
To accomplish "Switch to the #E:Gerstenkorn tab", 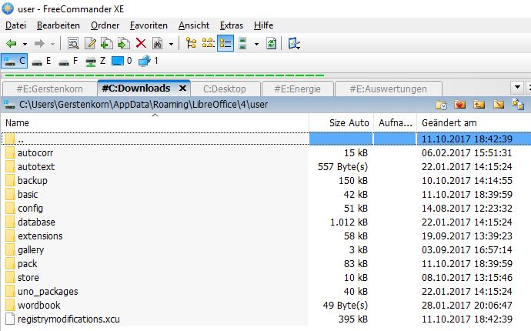I will point(50,89).
